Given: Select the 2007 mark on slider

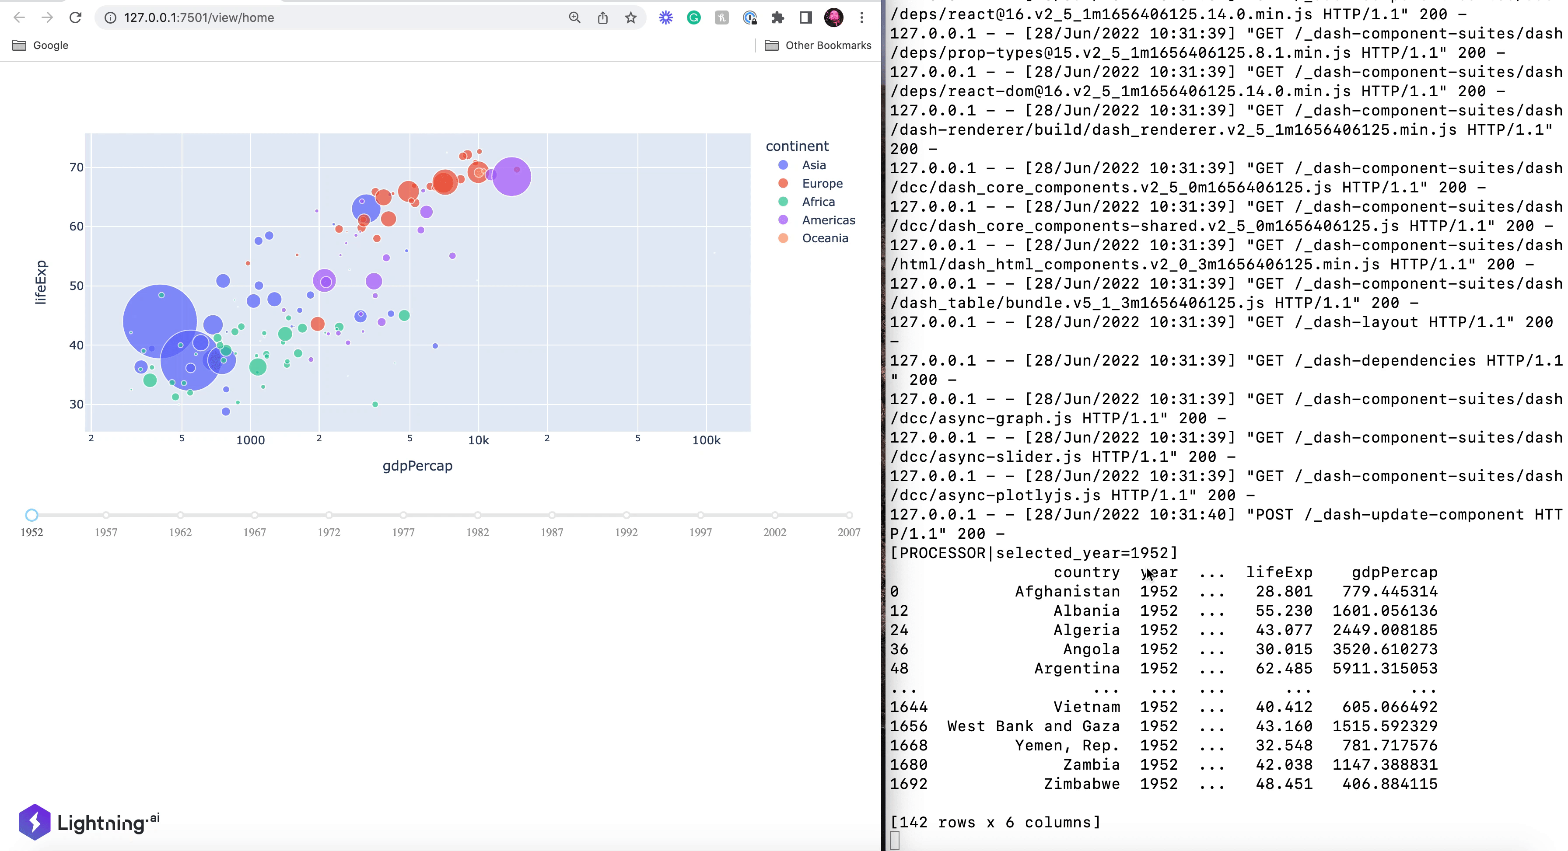Looking at the screenshot, I should pos(848,515).
